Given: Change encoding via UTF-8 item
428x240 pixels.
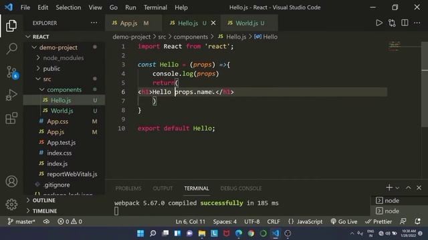Looking at the screenshot, I should coord(252,221).
